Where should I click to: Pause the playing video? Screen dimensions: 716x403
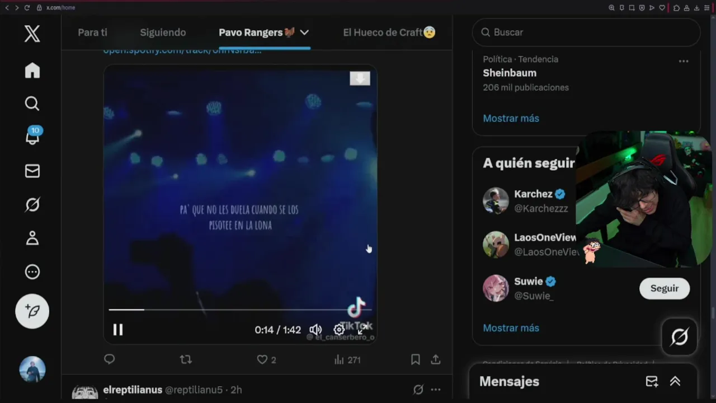click(118, 330)
